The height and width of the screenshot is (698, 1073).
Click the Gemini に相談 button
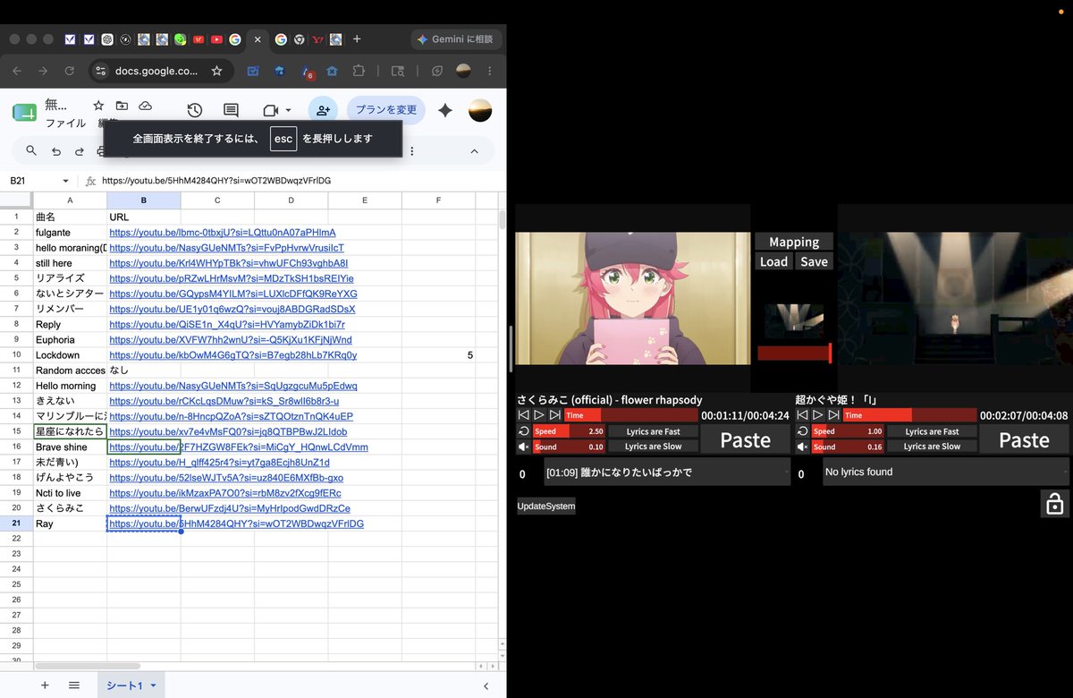coord(456,39)
